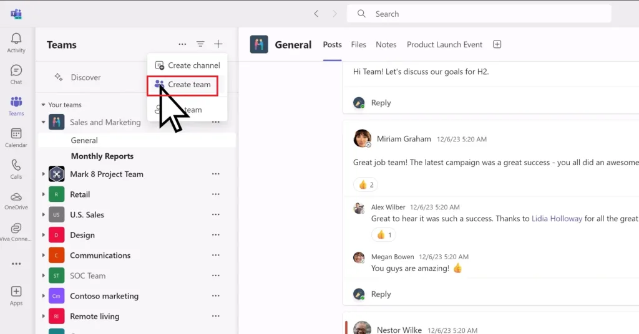639x334 pixels.
Task: Collapse the Your teams section
Action: click(43, 105)
